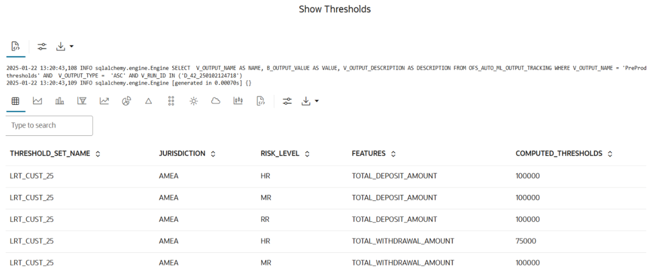Click TOTAL_DEPOSIT_AMOUNT in the RR row
This screenshot has width=649, height=275.
point(394,219)
